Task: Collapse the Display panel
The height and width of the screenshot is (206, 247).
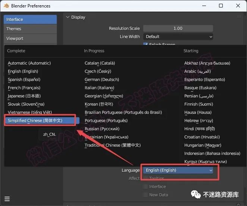Action: point(68,17)
